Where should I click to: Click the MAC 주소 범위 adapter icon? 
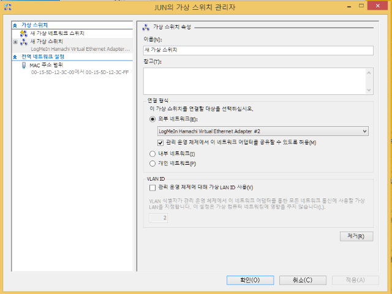24,66
